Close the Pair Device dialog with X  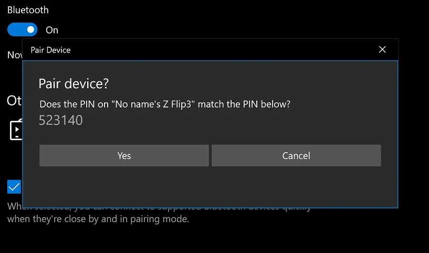point(382,49)
